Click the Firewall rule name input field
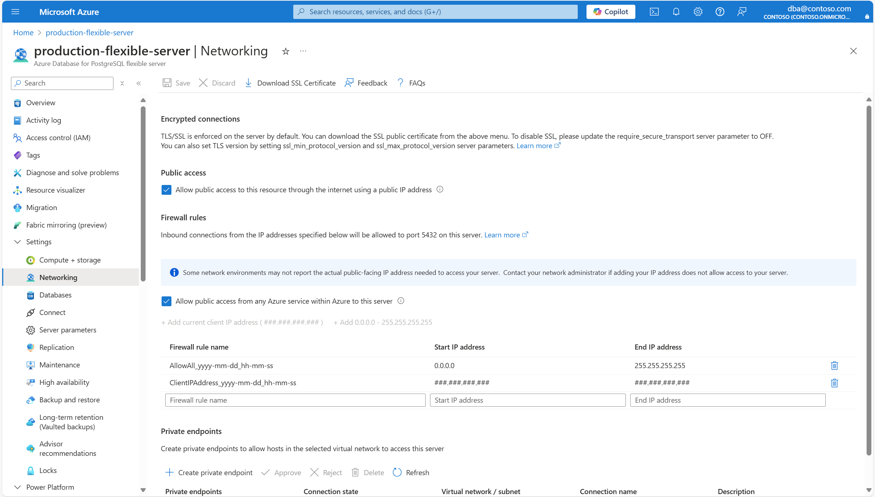This screenshot has height=497, width=875. pos(295,400)
